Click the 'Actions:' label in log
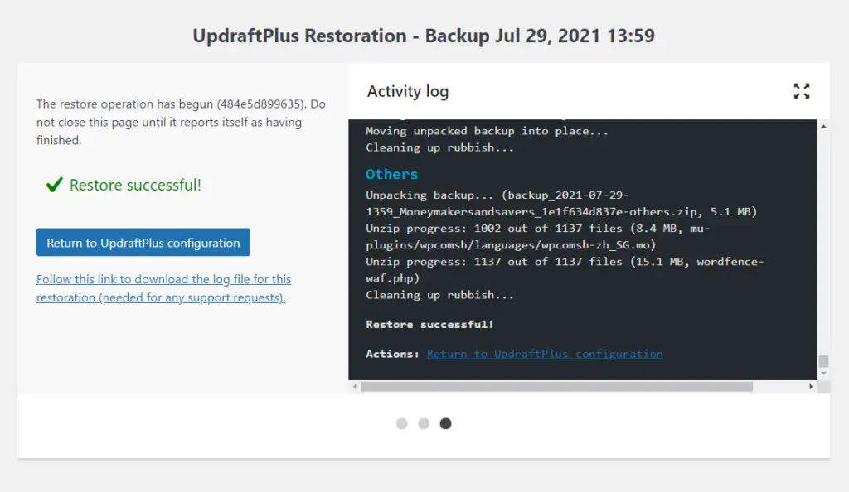 click(x=392, y=355)
